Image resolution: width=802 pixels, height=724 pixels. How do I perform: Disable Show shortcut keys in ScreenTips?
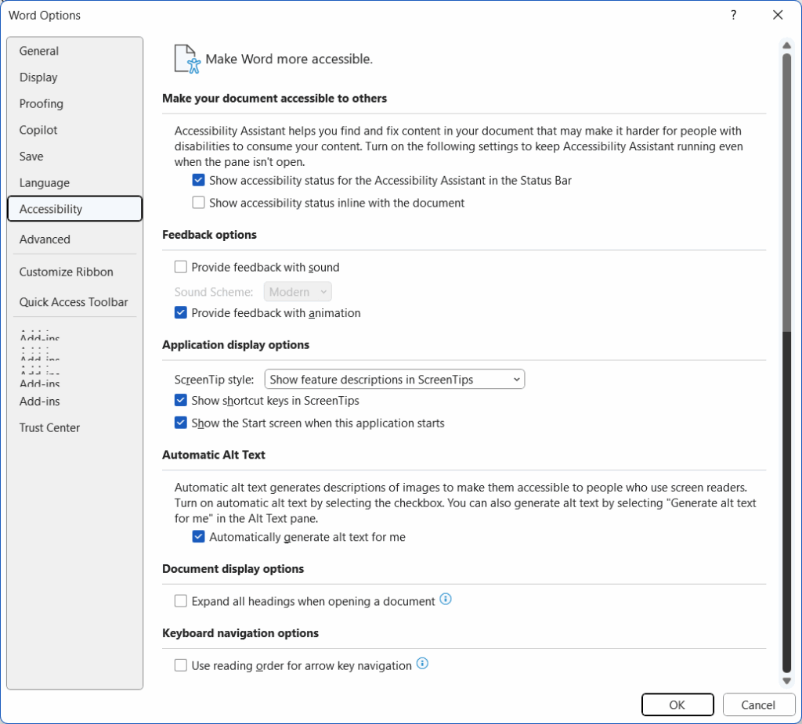click(x=181, y=401)
